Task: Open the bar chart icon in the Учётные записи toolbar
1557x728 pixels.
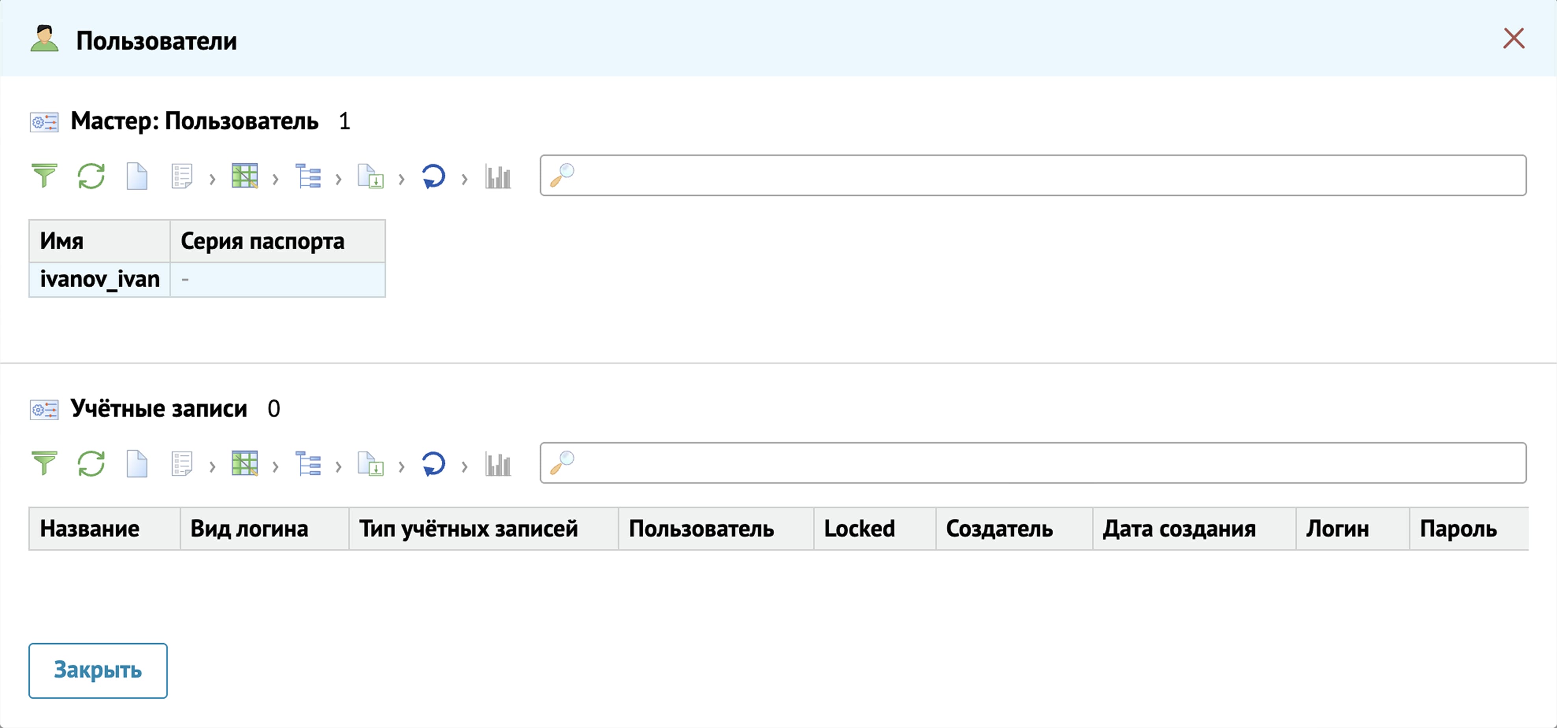Action: pos(498,464)
